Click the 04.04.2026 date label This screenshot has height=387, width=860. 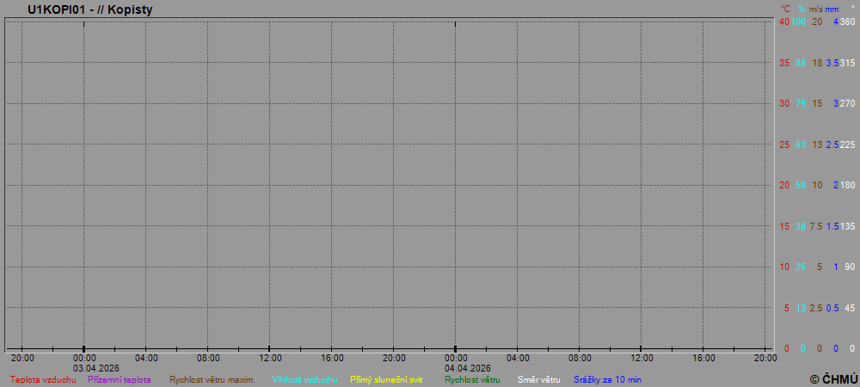[x=468, y=368]
